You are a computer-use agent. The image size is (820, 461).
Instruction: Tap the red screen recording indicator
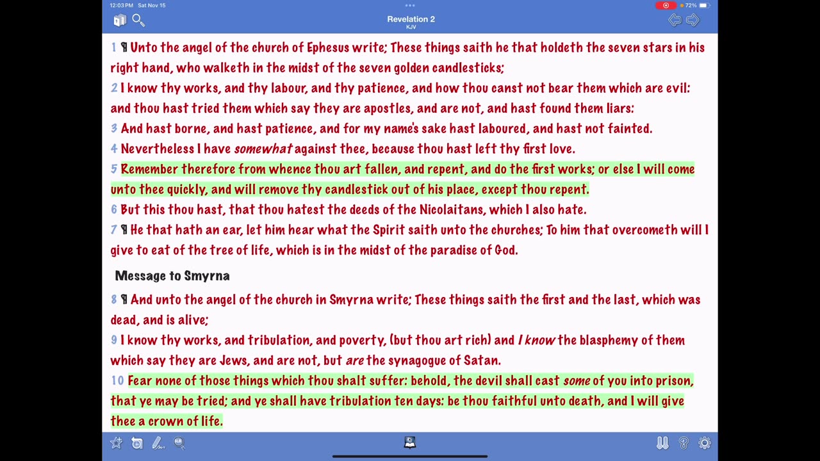pyautogui.click(x=666, y=5)
